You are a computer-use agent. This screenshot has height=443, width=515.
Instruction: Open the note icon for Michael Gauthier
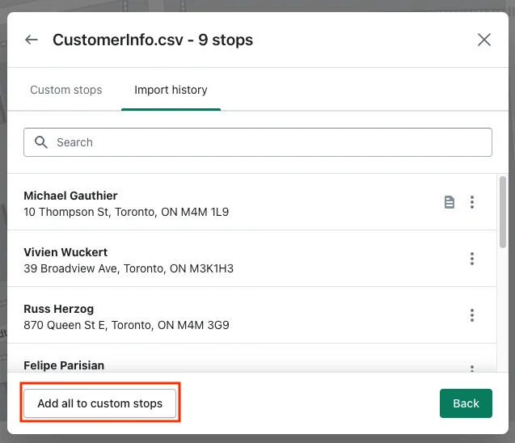[449, 202]
